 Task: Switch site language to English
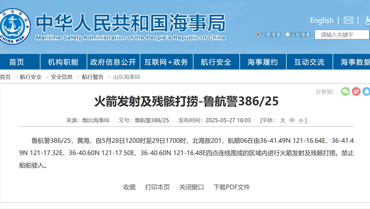pos(321,20)
